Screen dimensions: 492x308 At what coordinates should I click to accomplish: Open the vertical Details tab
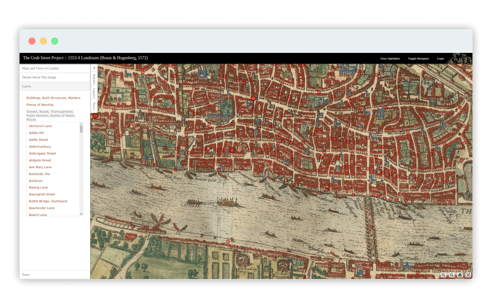(x=94, y=79)
